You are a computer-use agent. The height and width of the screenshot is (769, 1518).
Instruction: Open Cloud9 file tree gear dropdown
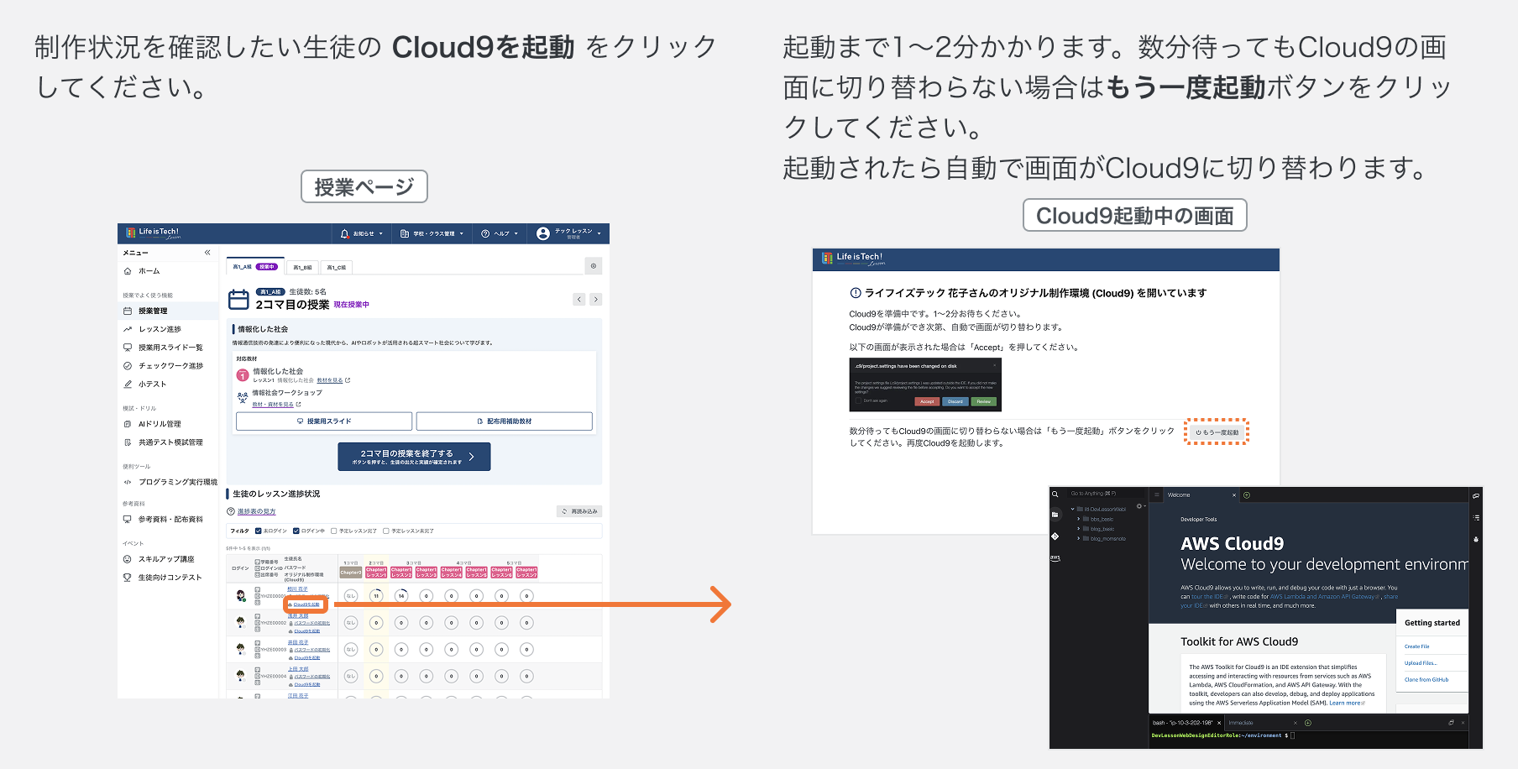[1139, 506]
